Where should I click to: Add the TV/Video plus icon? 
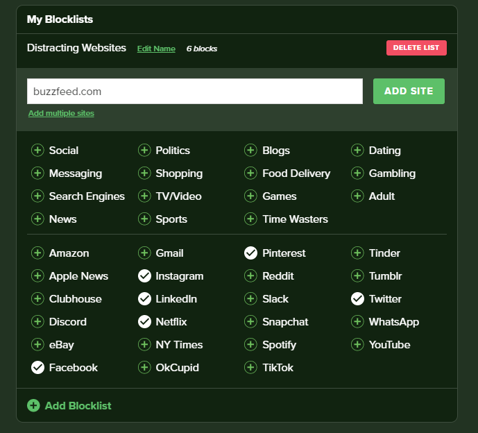144,196
